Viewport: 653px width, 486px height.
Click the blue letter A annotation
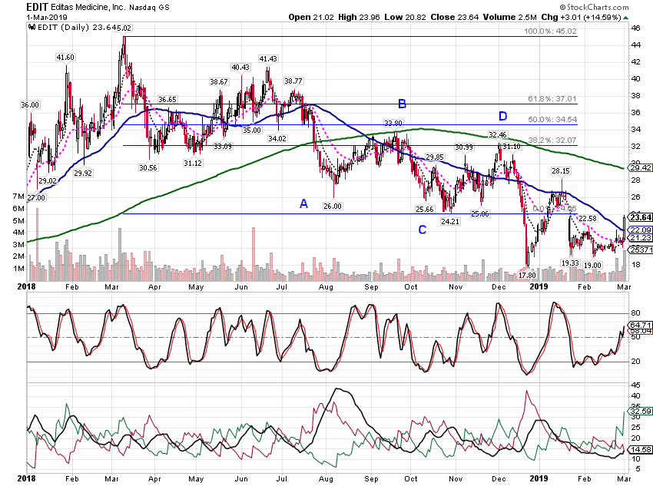point(304,204)
